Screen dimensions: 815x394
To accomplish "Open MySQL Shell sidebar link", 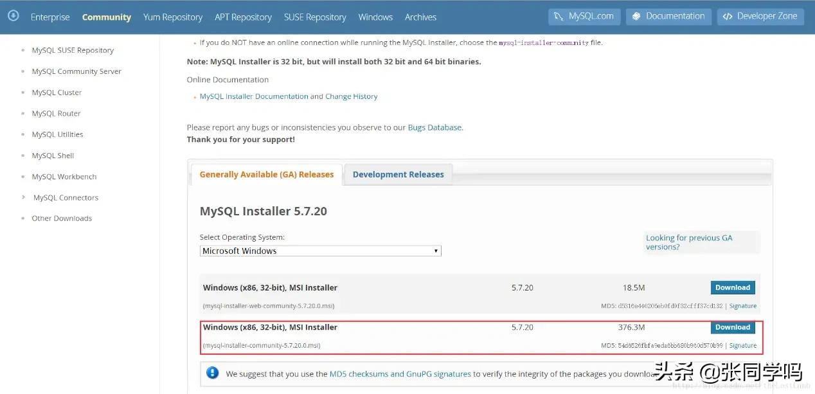I will 53,156.
